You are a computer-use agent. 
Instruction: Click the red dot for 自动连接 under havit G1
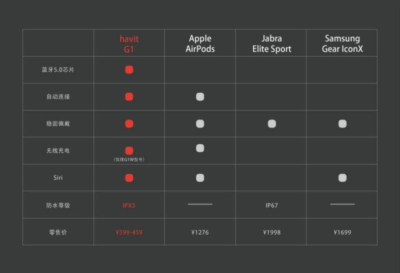129,97
